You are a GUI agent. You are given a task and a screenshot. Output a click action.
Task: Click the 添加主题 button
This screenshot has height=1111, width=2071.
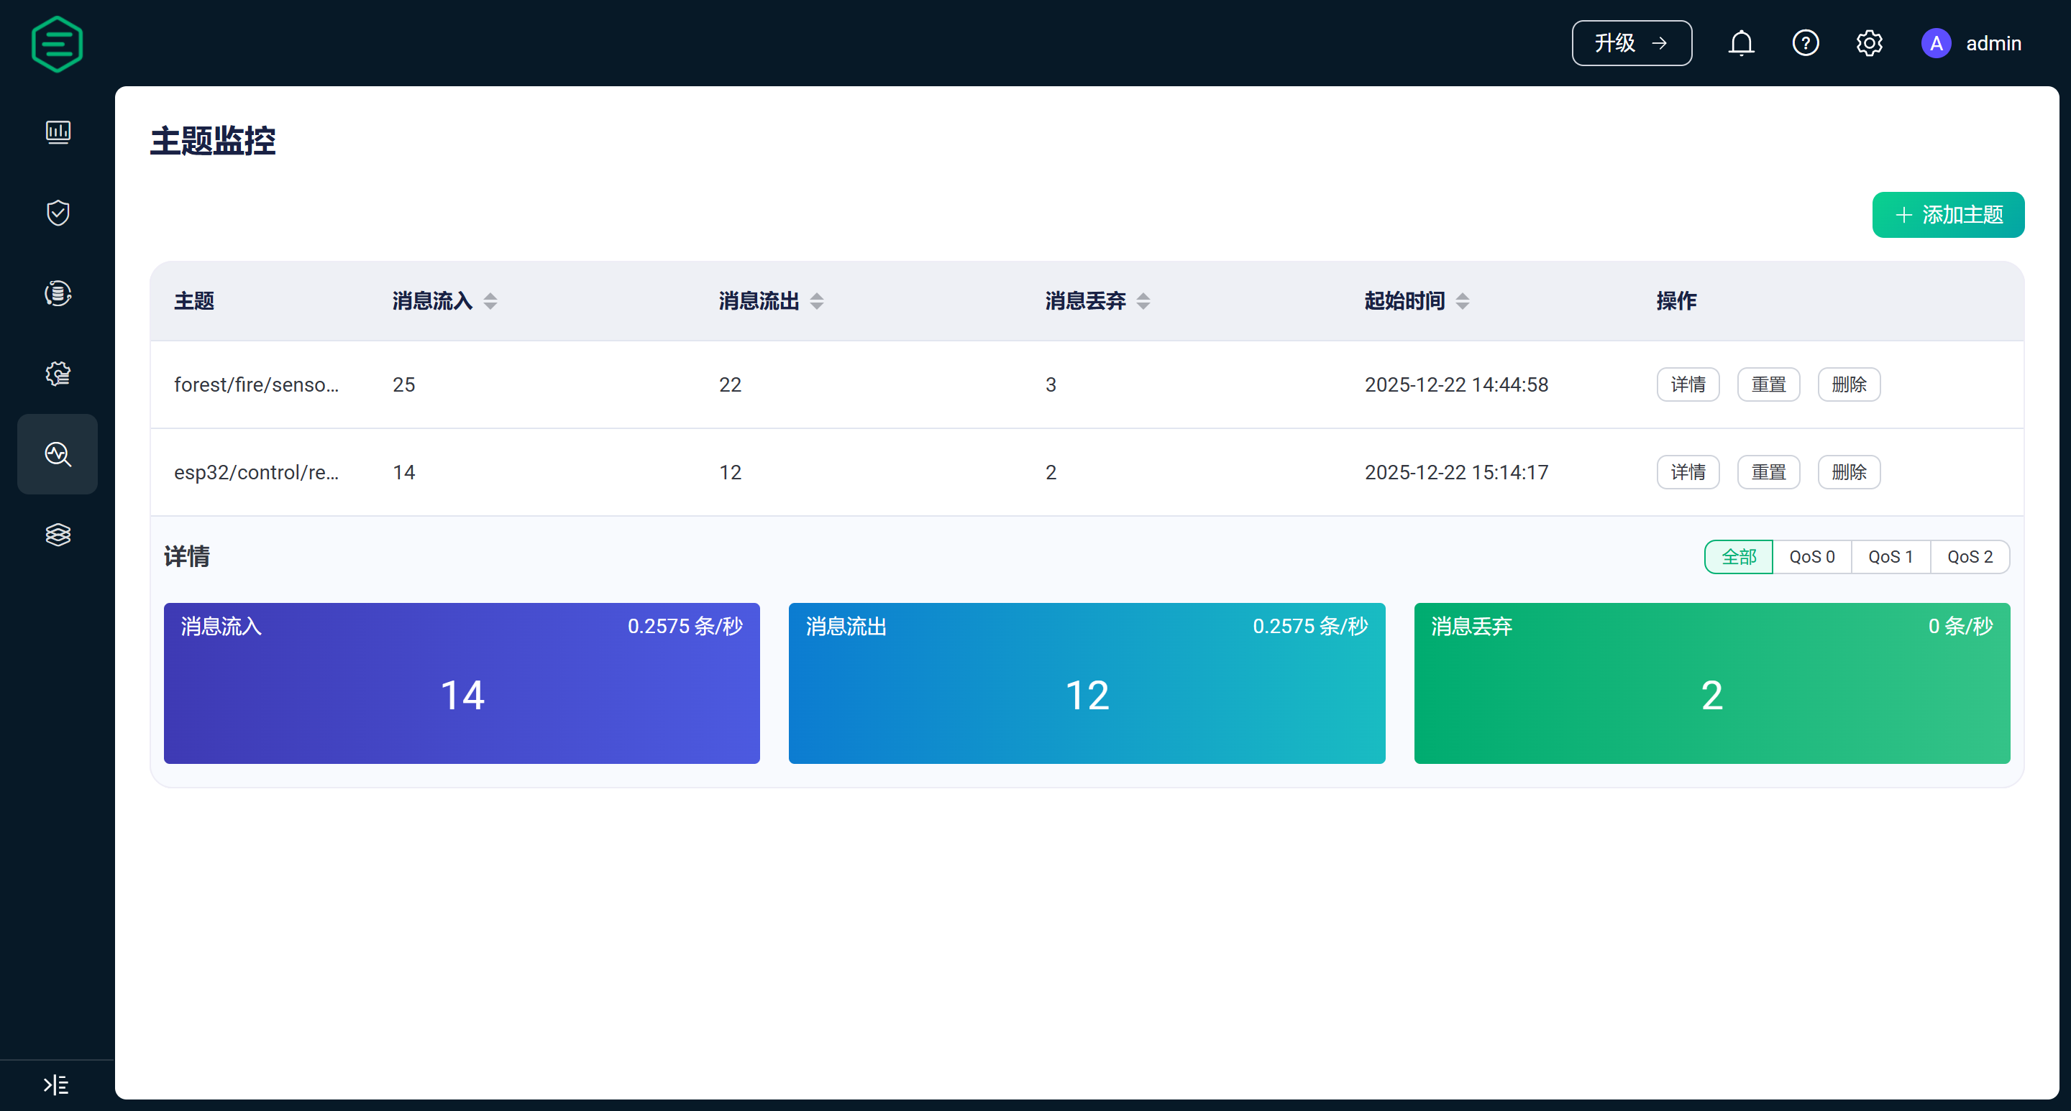1947,214
